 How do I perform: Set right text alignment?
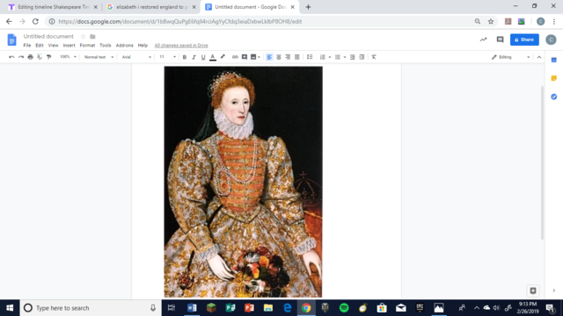pyautogui.click(x=288, y=57)
